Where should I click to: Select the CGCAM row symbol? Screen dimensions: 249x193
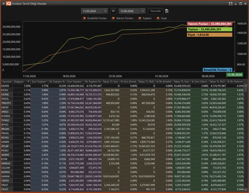pyautogui.click(x=5, y=168)
